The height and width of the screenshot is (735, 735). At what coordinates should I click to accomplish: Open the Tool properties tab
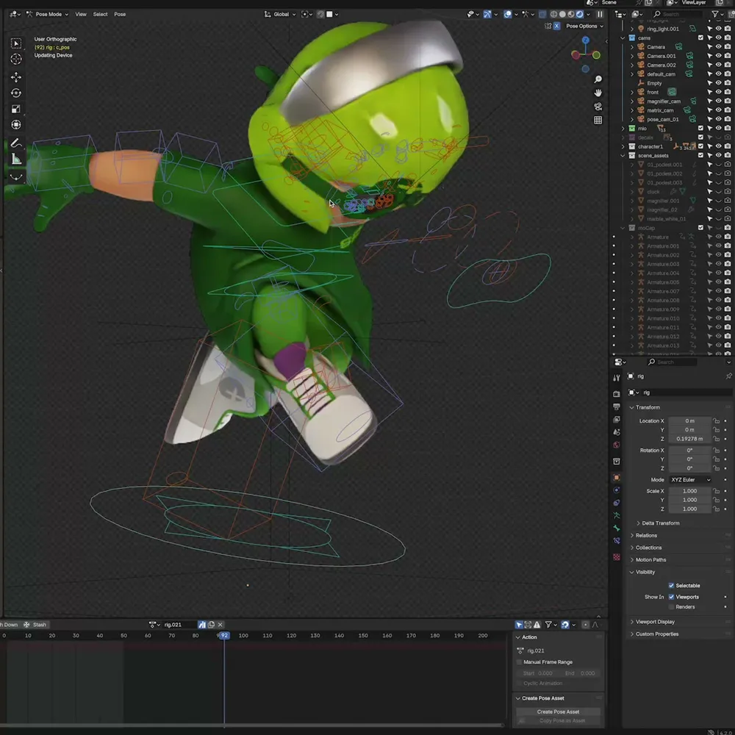pyautogui.click(x=617, y=378)
